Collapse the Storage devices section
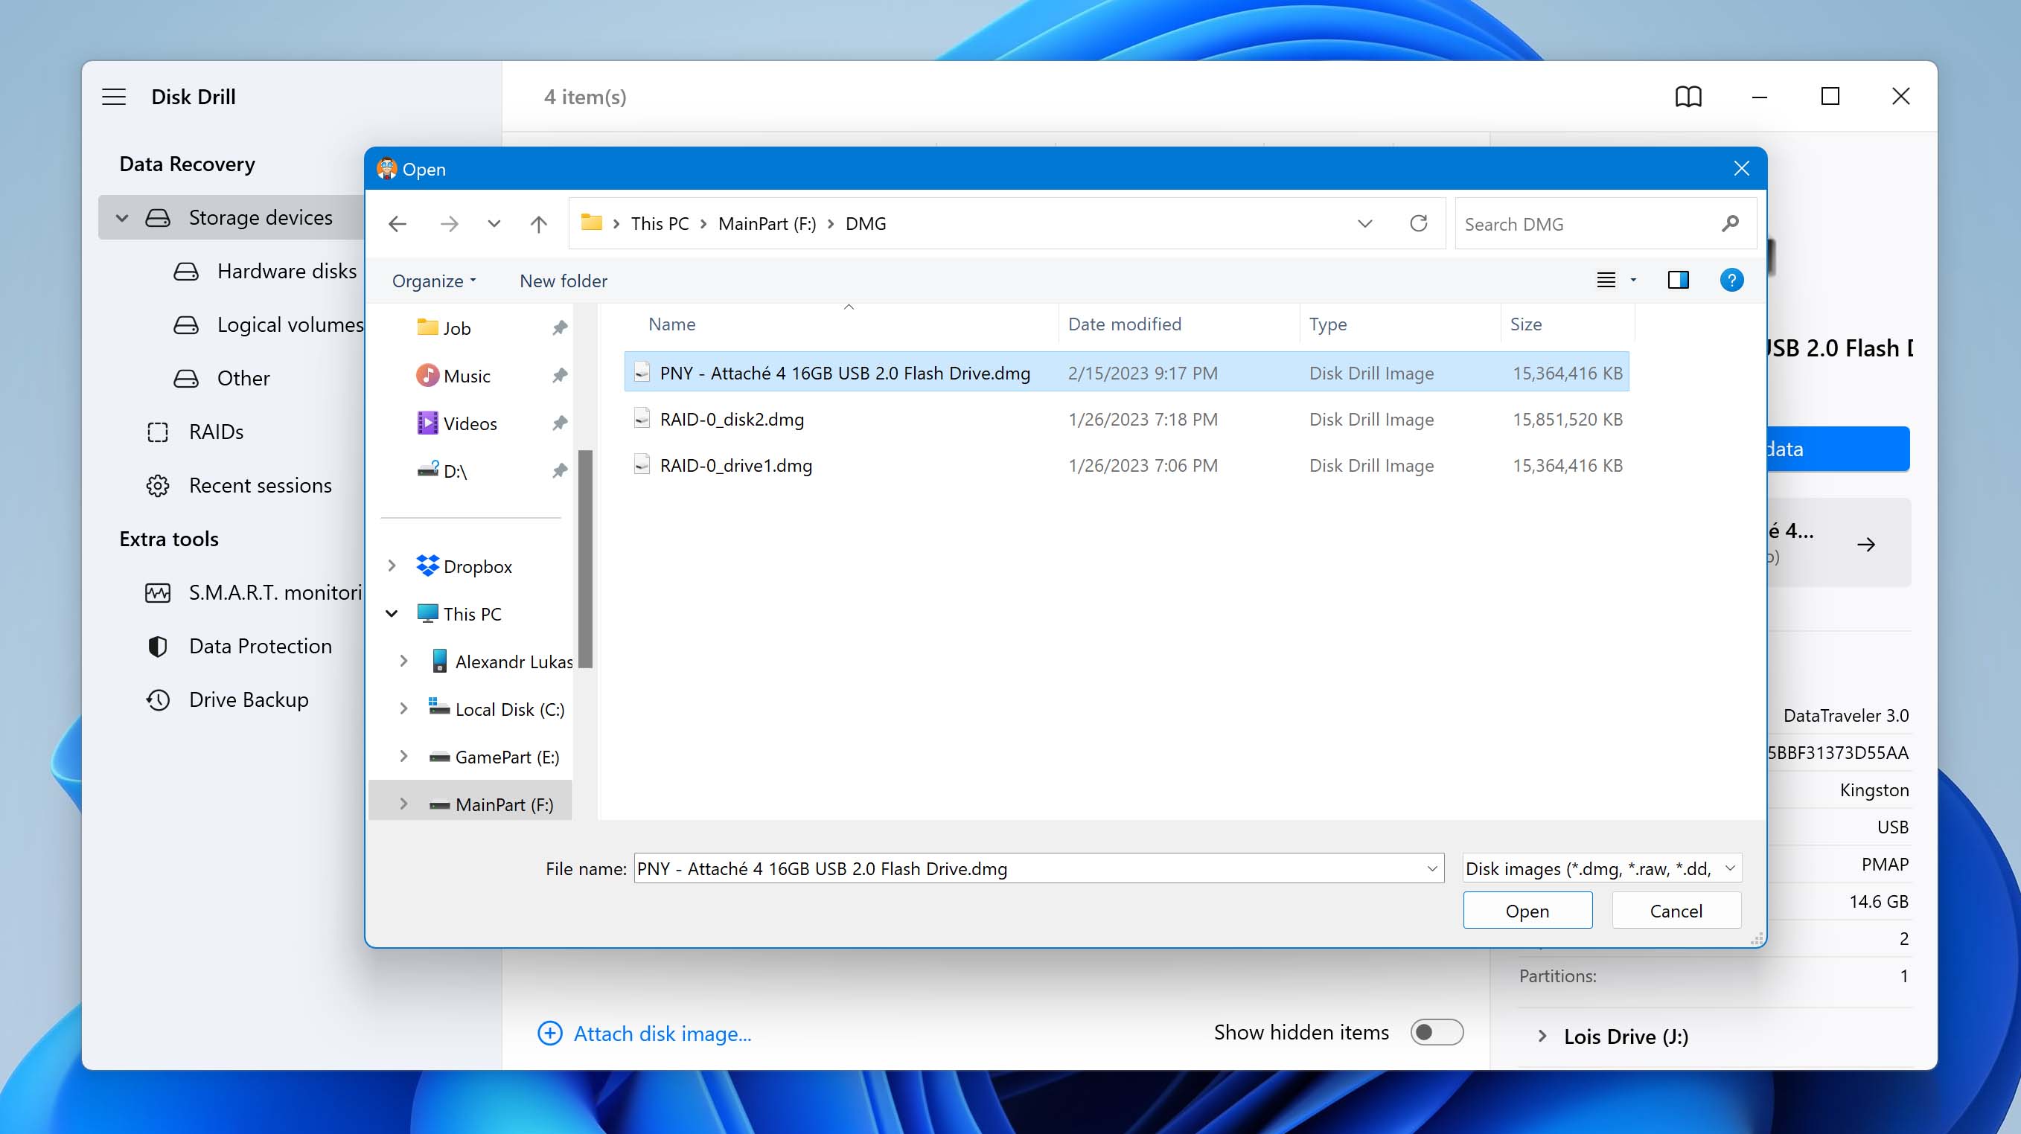Image resolution: width=2021 pixels, height=1134 pixels. (x=121, y=217)
